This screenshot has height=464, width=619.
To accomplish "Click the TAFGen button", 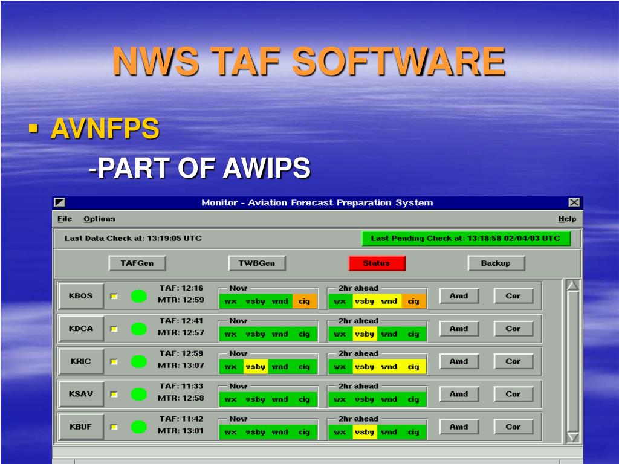I will pyautogui.click(x=137, y=263).
